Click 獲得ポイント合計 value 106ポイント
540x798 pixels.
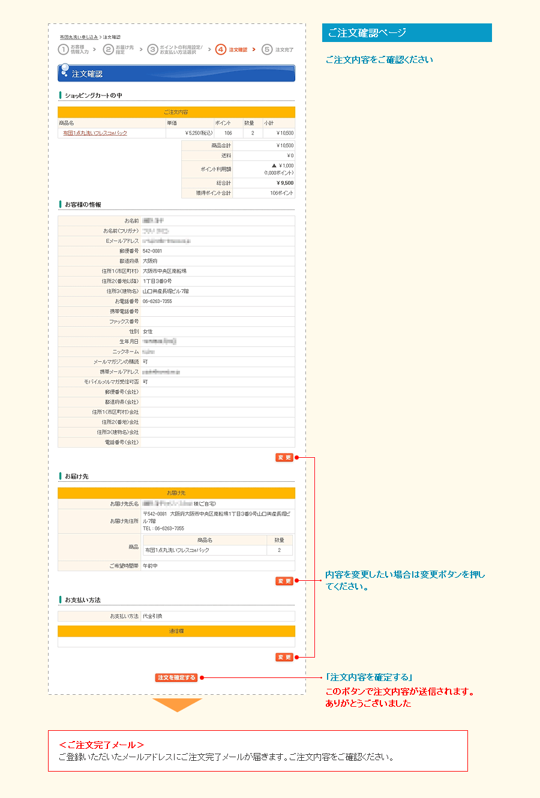(281, 193)
